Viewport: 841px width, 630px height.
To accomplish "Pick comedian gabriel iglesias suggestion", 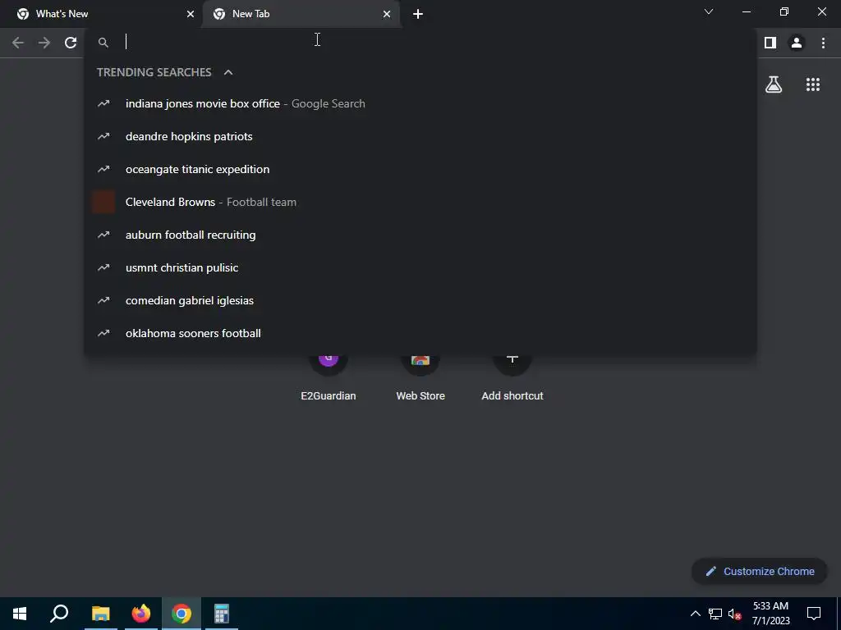I will tap(420, 300).
